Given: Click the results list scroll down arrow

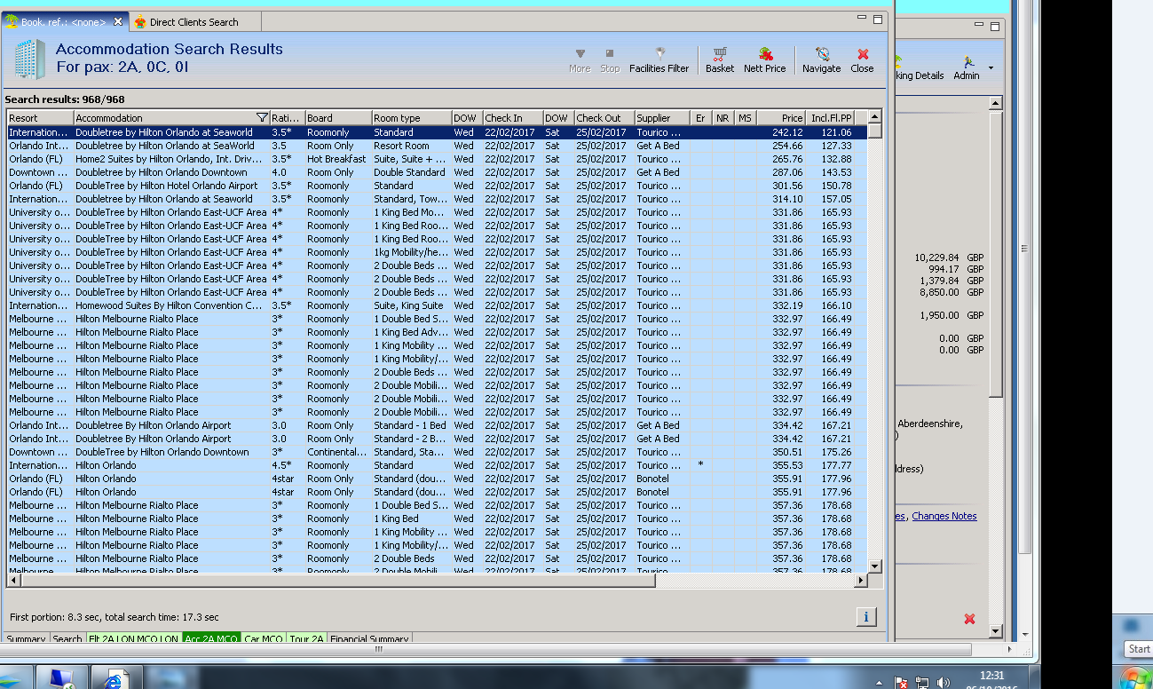Looking at the screenshot, I should (x=874, y=566).
